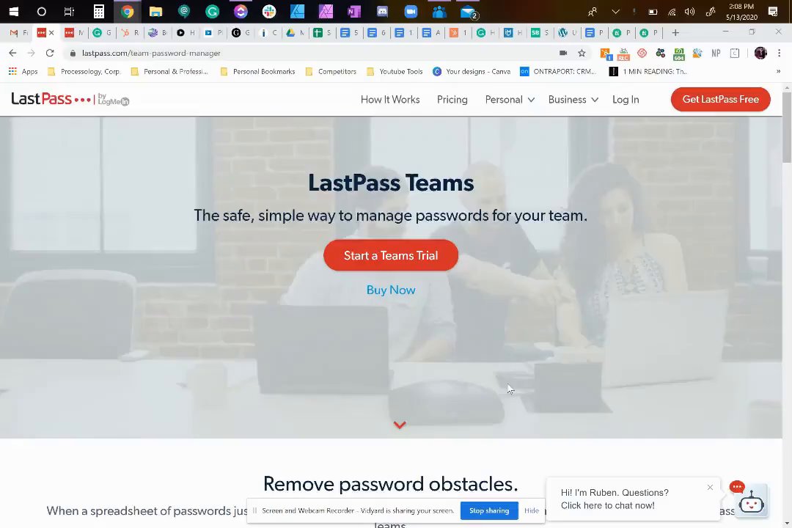This screenshot has height=528, width=792.
Task: Open Chrome's three-dot menu
Action: point(780,53)
